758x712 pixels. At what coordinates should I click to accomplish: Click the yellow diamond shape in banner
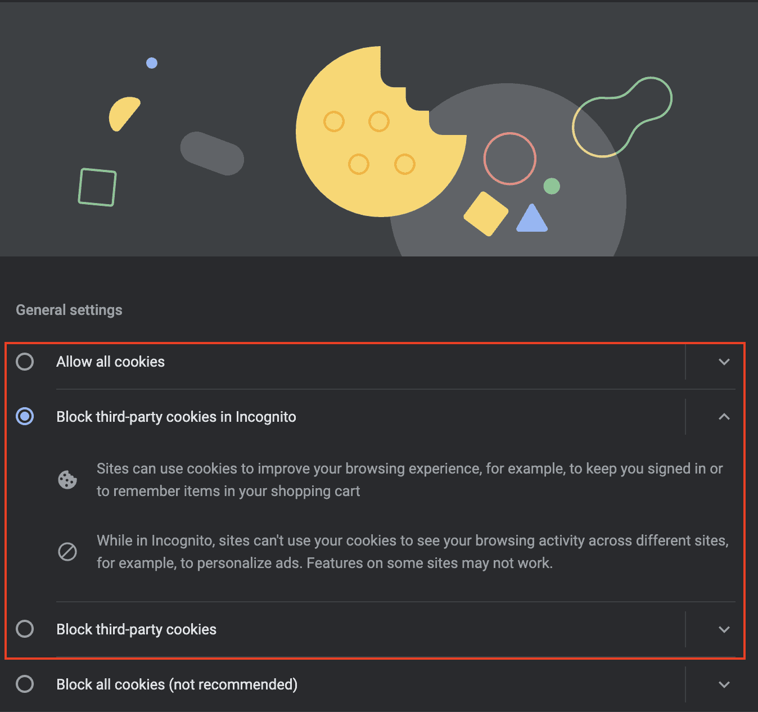[x=485, y=214]
